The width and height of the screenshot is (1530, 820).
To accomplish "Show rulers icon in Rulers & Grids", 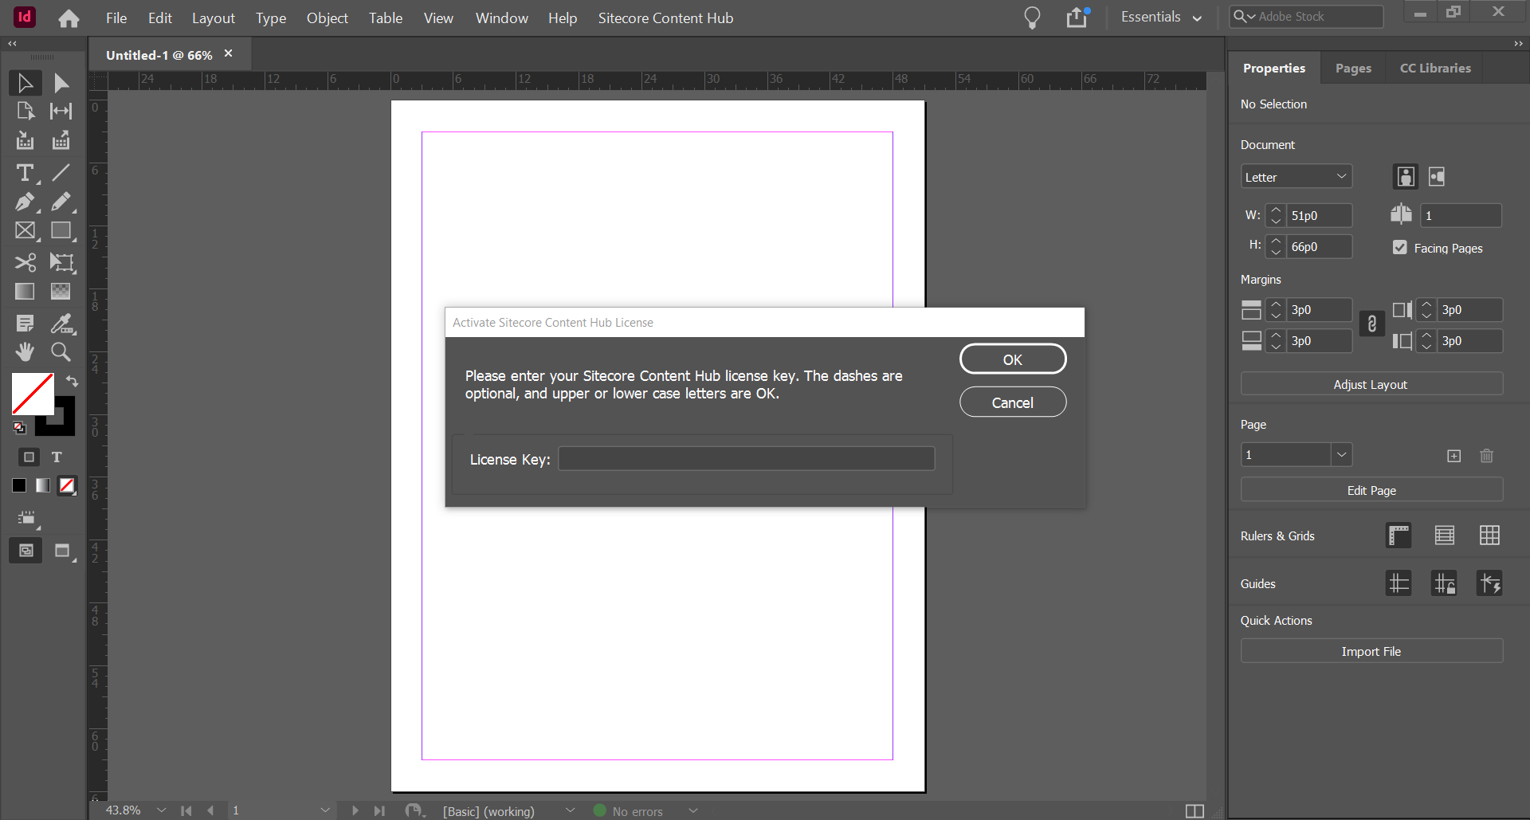I will [x=1399, y=536].
